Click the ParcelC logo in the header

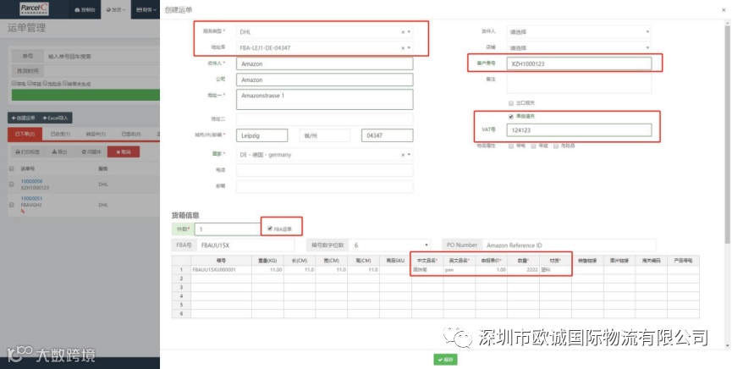coord(34,8)
